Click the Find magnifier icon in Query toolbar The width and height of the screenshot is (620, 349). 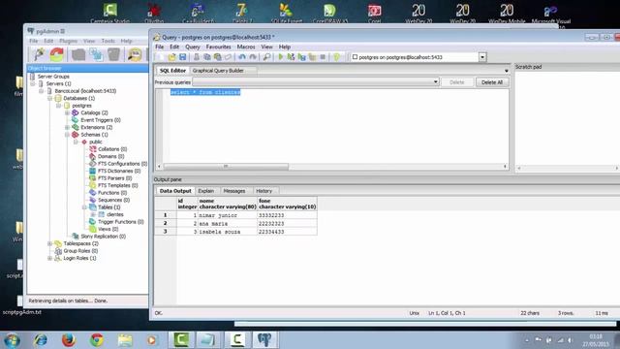point(267,57)
